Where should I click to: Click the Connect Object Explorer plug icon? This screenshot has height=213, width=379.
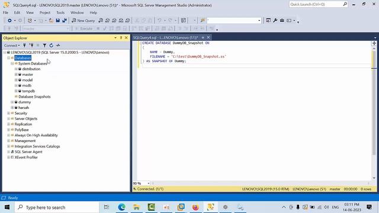(24, 45)
